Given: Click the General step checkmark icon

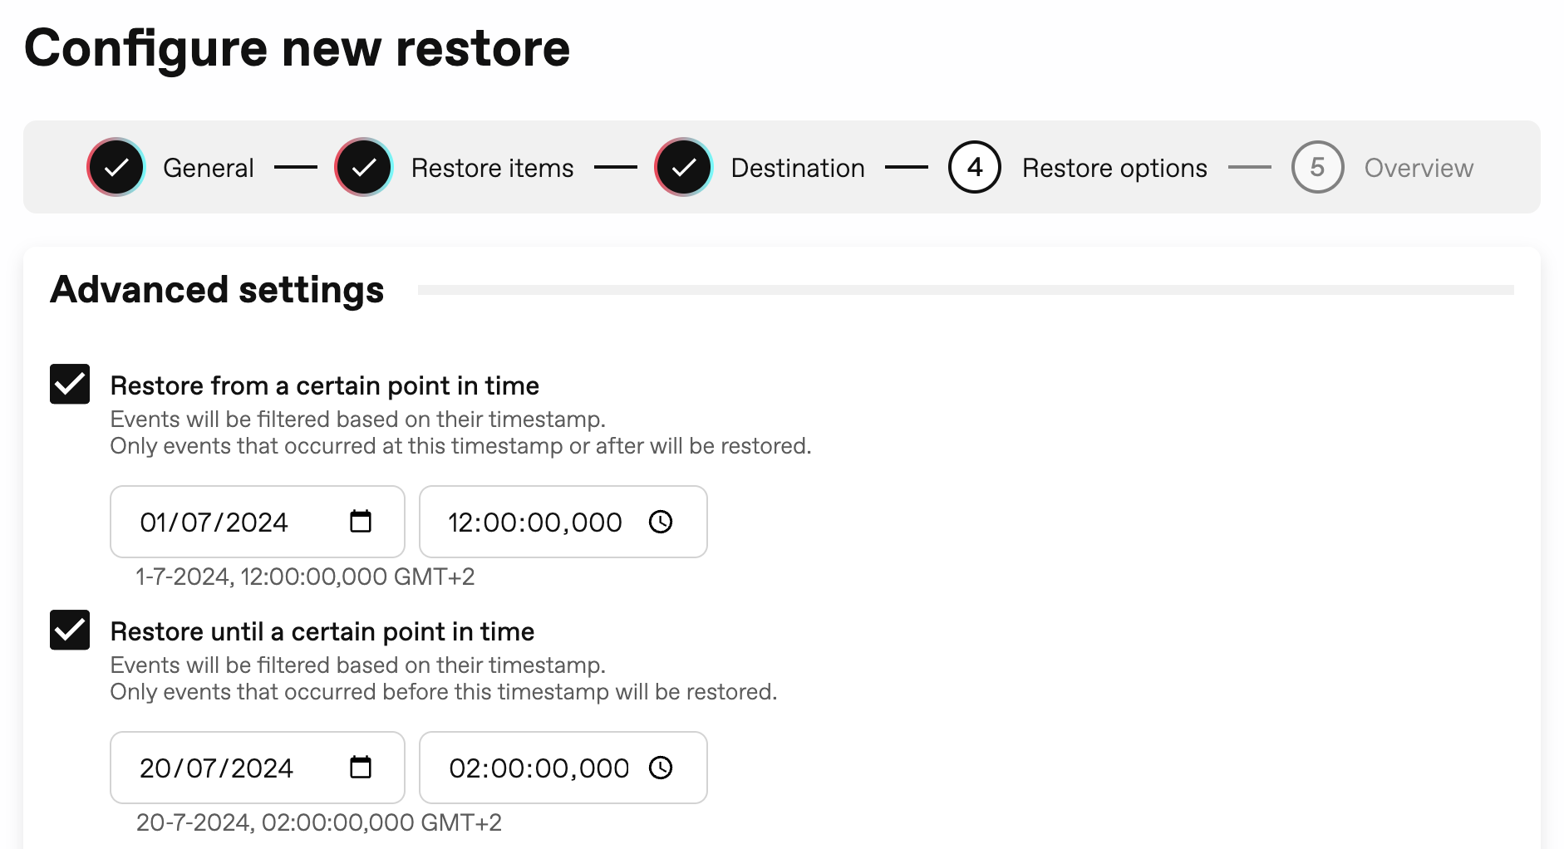Looking at the screenshot, I should (x=116, y=167).
